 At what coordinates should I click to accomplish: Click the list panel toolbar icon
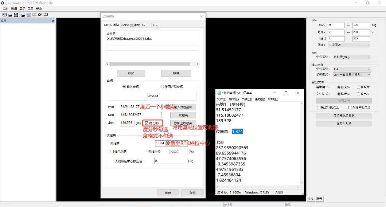(29, 15)
